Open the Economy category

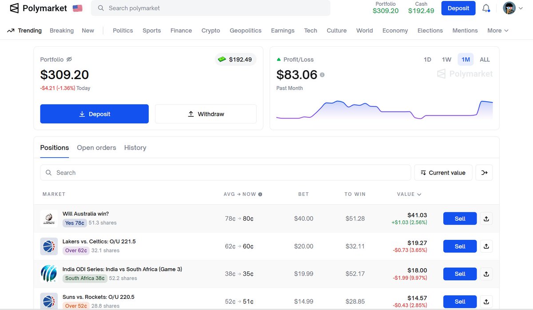pos(395,31)
